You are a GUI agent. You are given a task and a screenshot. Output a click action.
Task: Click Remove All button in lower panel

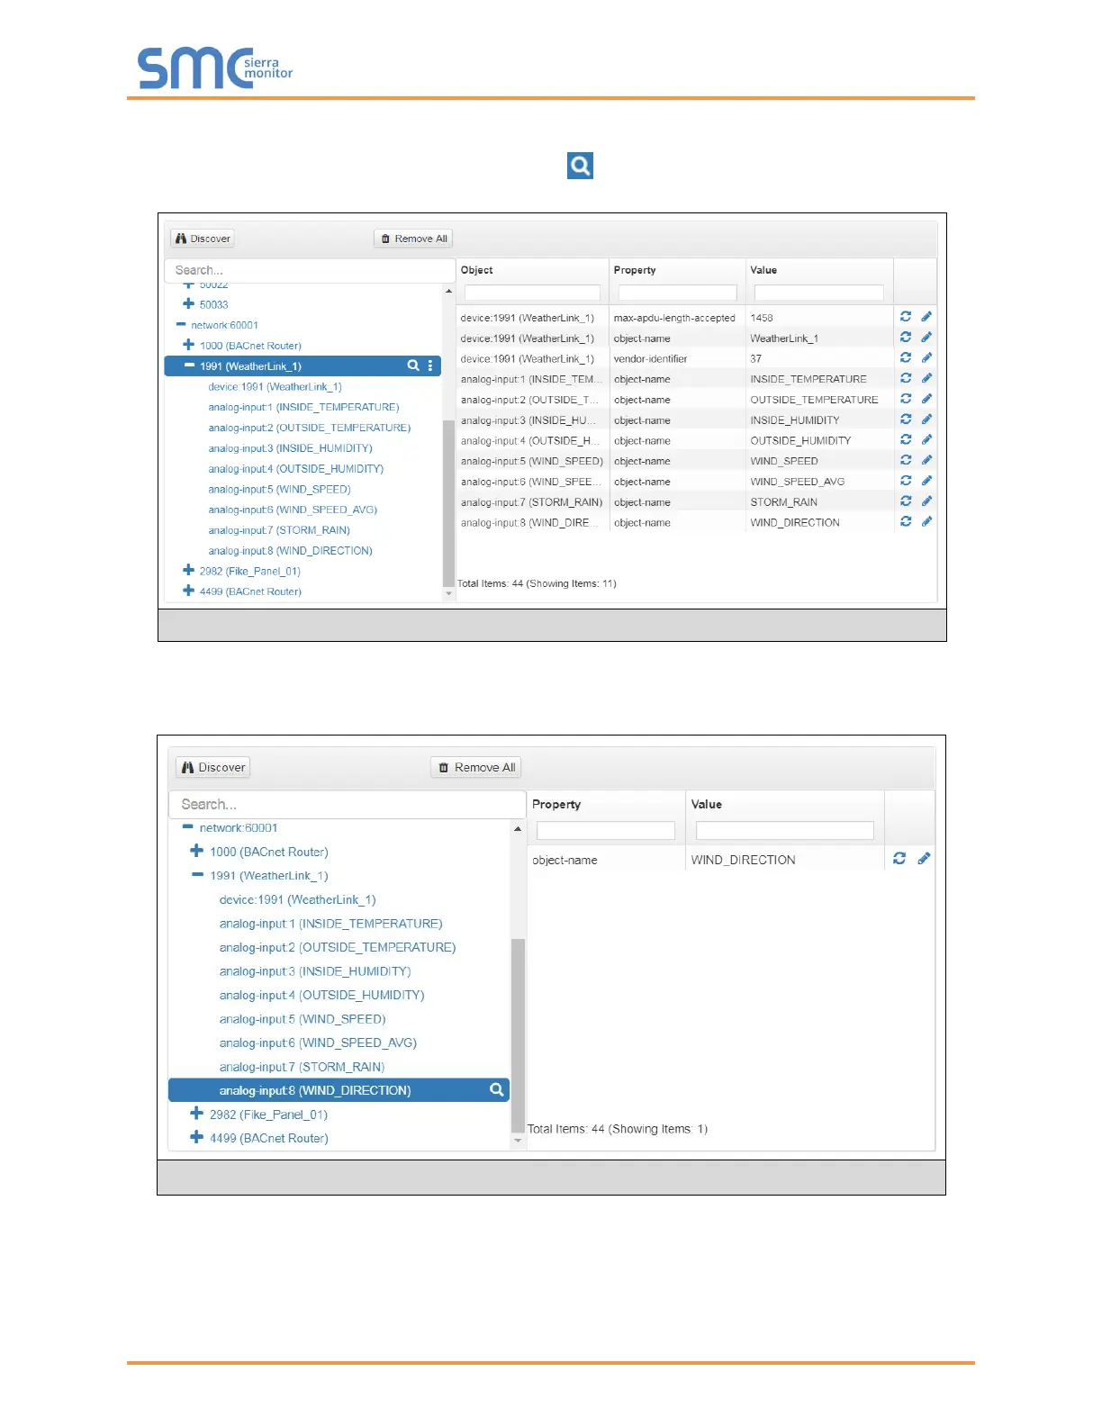click(x=476, y=767)
